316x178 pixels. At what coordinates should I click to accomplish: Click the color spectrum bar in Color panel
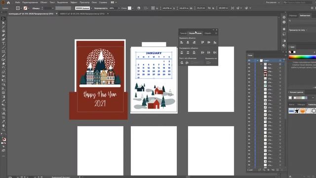(302, 57)
